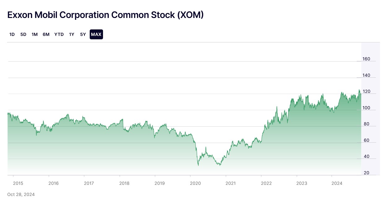This screenshot has height=200, width=387.
Task: Click the Exxon Mobil Corporation stock title
Action: (105, 15)
